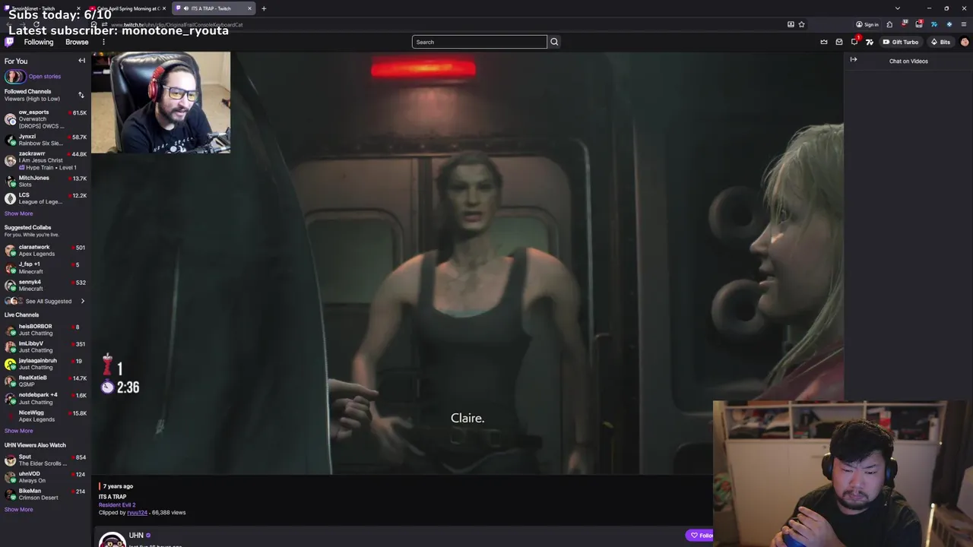This screenshot has width=973, height=547.
Task: Switch to TenzinNiznet Twitch browser tab
Action: coord(43,8)
